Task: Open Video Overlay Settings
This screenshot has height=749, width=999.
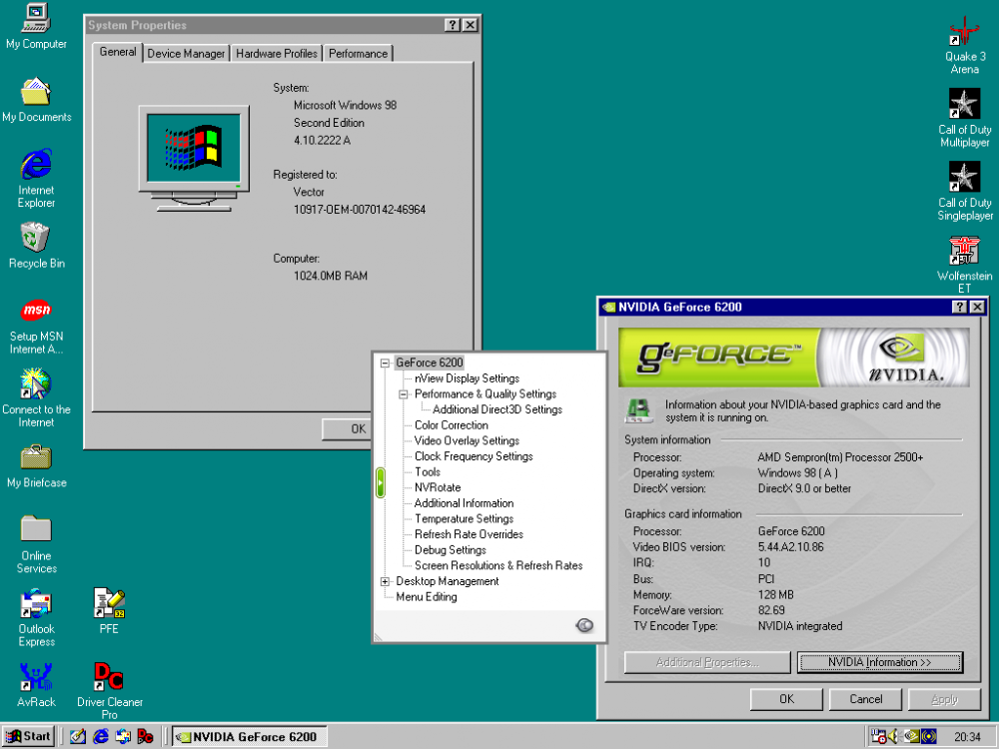Action: click(467, 440)
